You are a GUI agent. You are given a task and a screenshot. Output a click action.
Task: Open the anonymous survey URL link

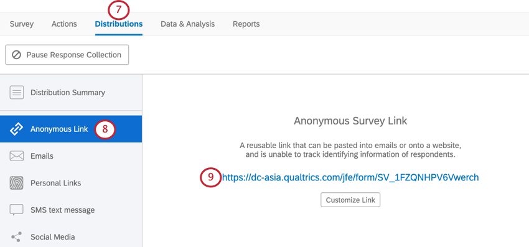click(350, 177)
